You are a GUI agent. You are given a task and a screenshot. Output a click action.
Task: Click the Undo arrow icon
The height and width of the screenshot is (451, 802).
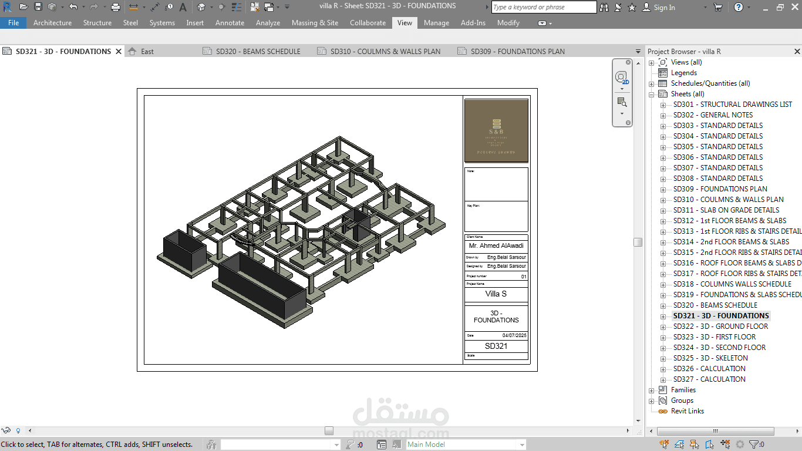pos(73,7)
